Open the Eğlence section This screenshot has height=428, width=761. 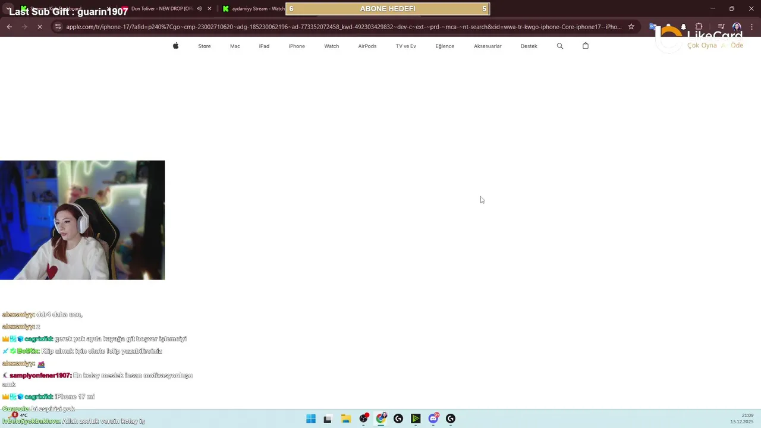tap(445, 46)
